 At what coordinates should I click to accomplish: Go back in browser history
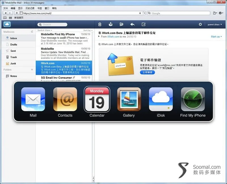click(5, 13)
